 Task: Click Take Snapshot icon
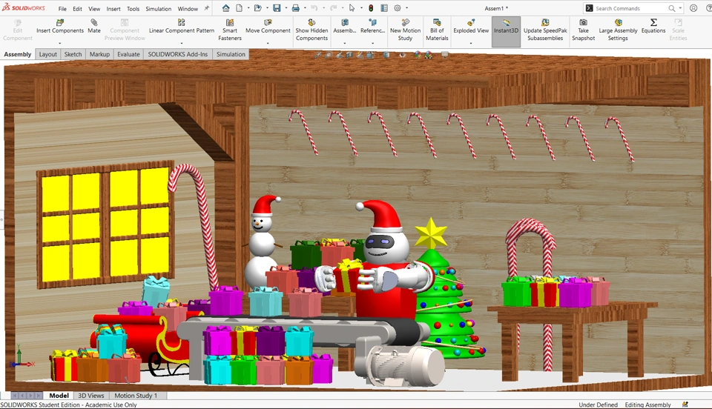tap(583, 30)
